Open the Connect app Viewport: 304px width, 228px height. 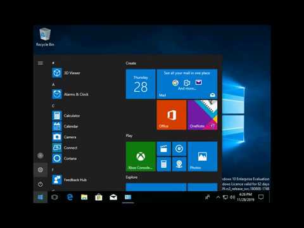pyautogui.click(x=84, y=148)
